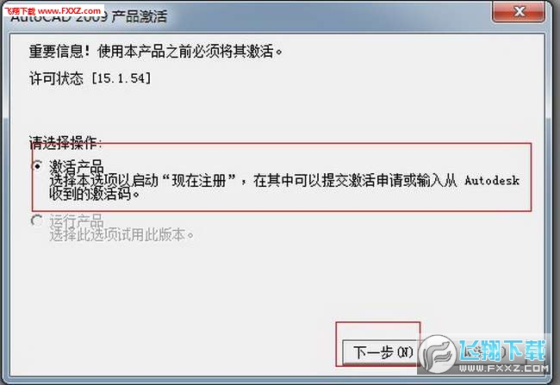This screenshot has width=560, height=385.
Task: Click the 现在注册 description line
Action: point(284,180)
